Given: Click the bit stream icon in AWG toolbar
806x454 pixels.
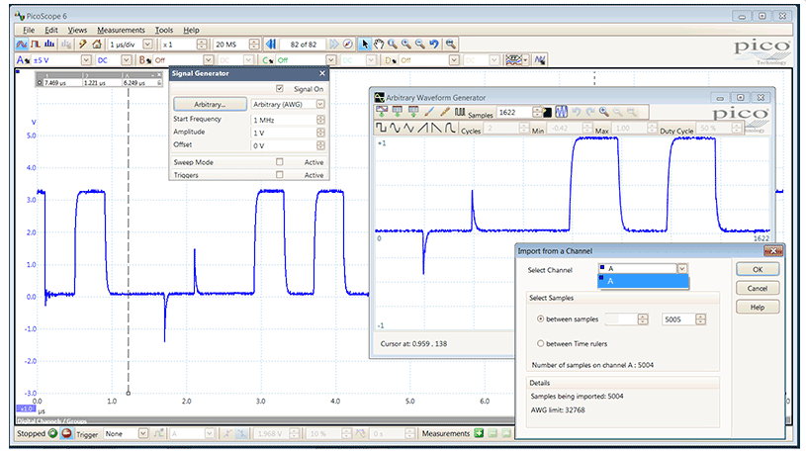Looking at the screenshot, I should click(460, 111).
